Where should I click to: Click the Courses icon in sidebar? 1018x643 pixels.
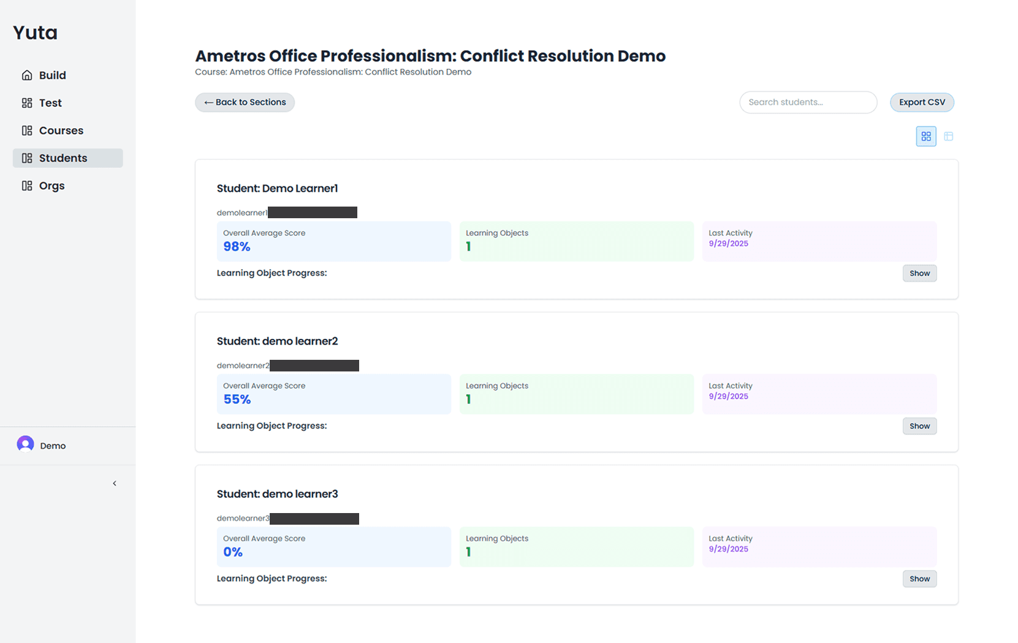click(27, 131)
